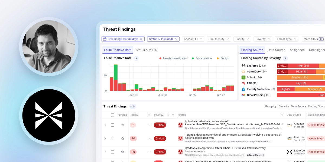This screenshot has height=162, width=325.
Task: Switch to the Status & MTTR tab
Action: (146, 50)
